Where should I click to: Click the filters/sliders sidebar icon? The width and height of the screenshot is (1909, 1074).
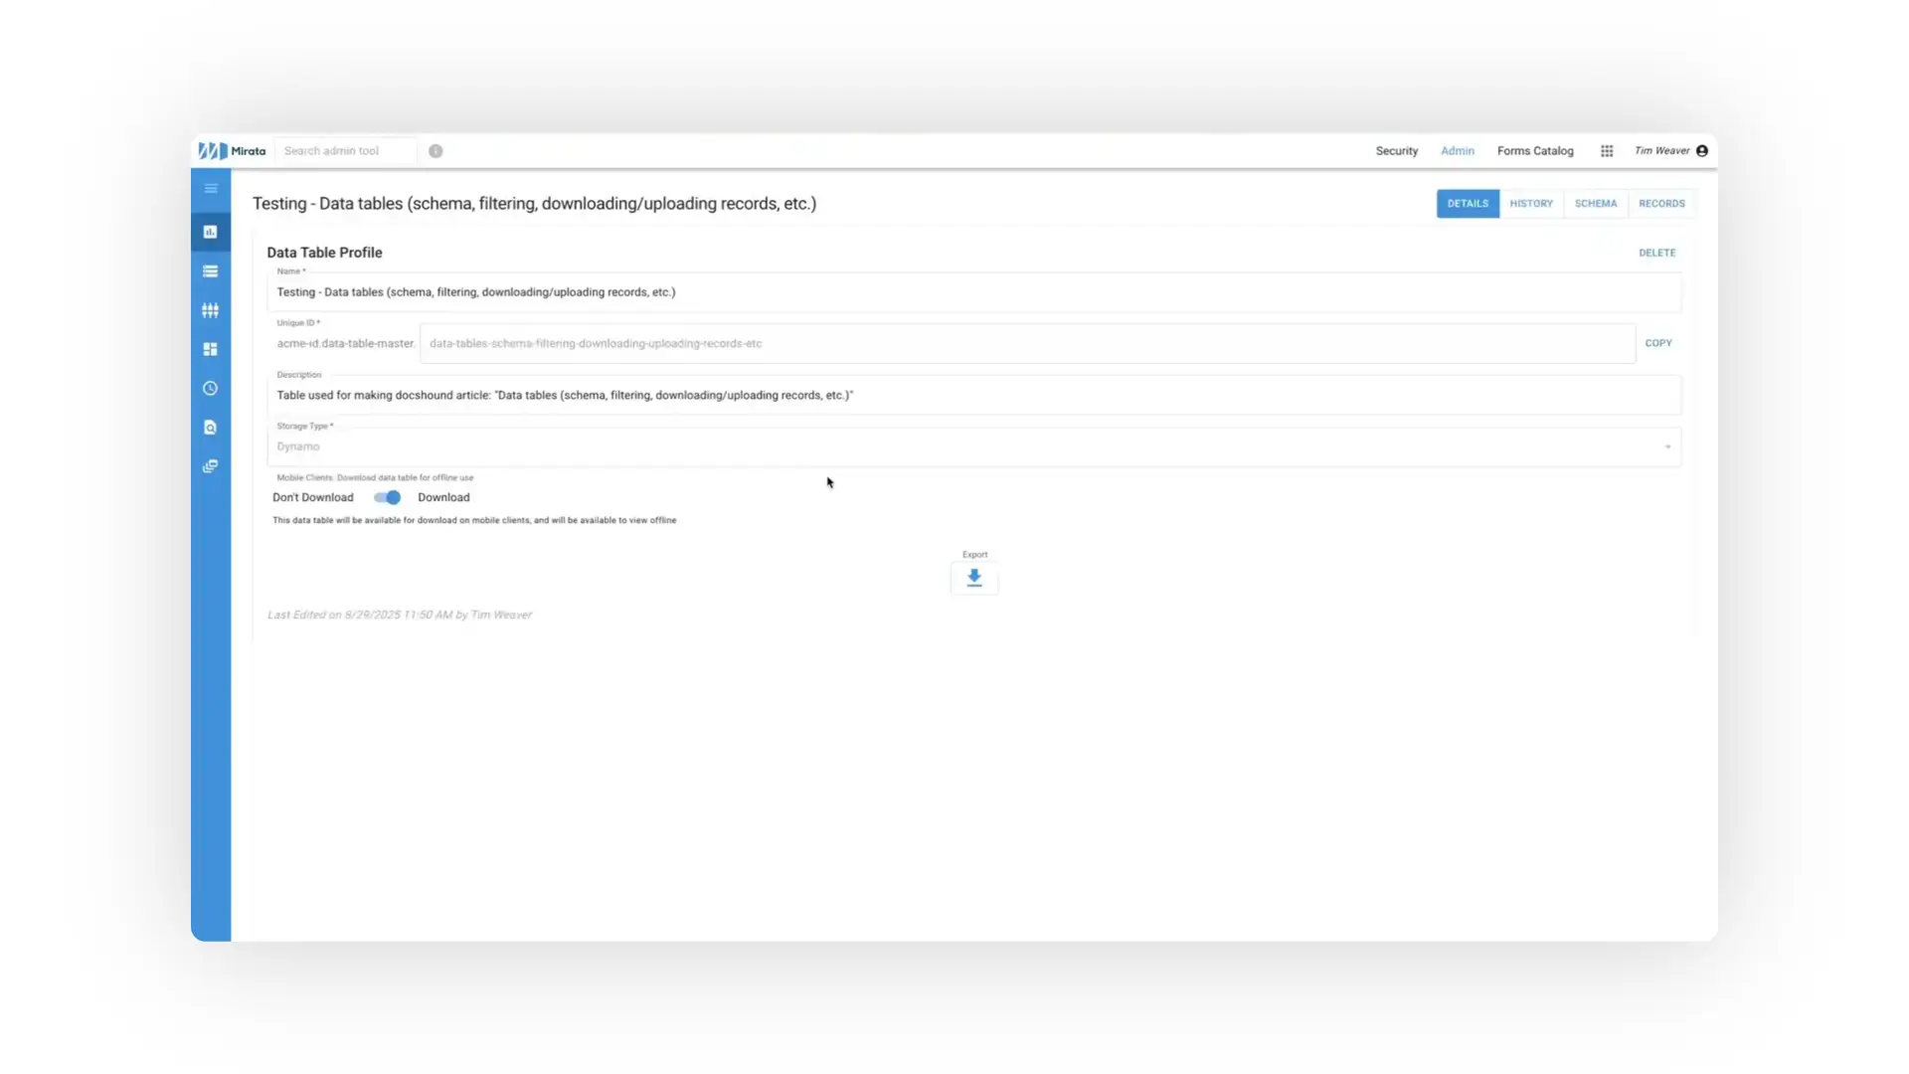click(x=210, y=309)
